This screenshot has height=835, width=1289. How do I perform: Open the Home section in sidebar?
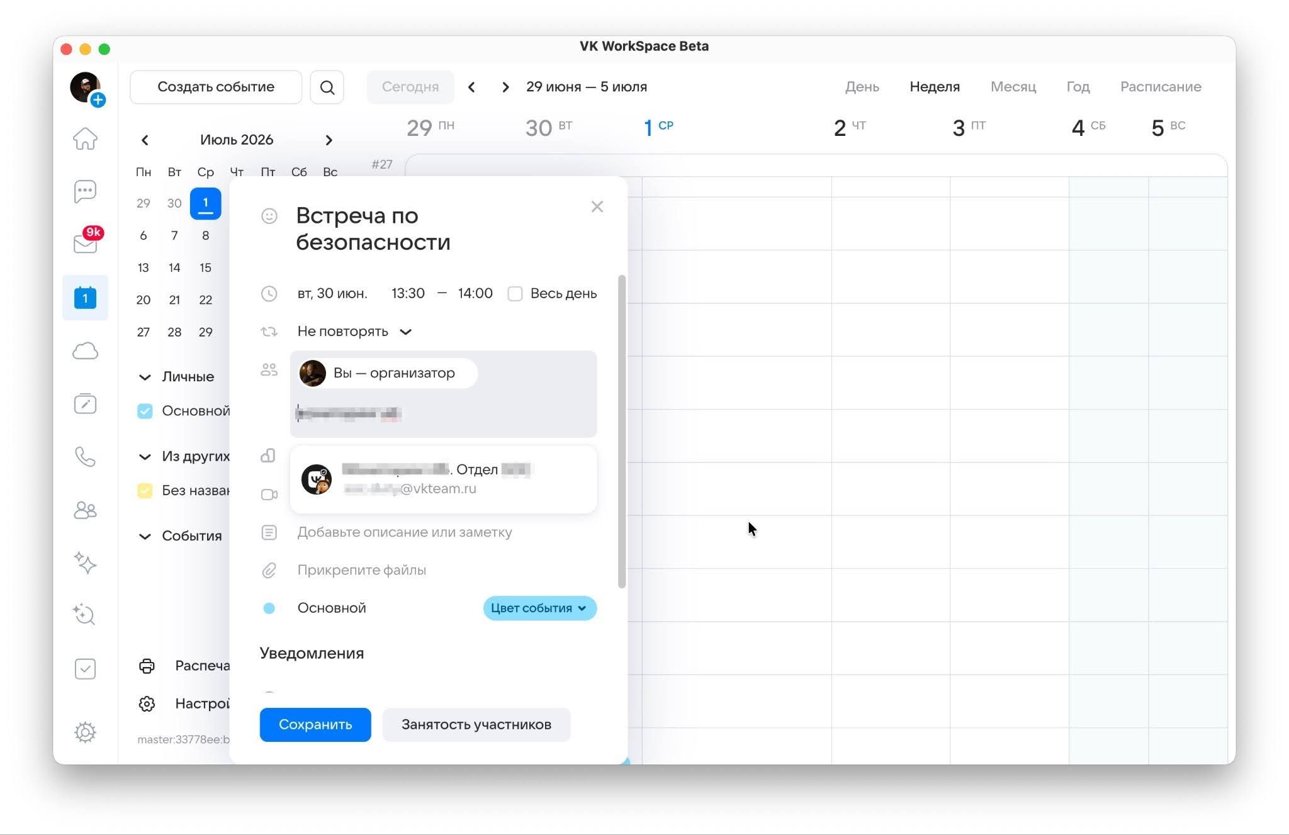pyautogui.click(x=85, y=138)
